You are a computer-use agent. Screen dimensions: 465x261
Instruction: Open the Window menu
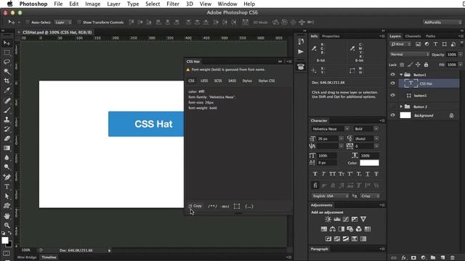point(227,4)
